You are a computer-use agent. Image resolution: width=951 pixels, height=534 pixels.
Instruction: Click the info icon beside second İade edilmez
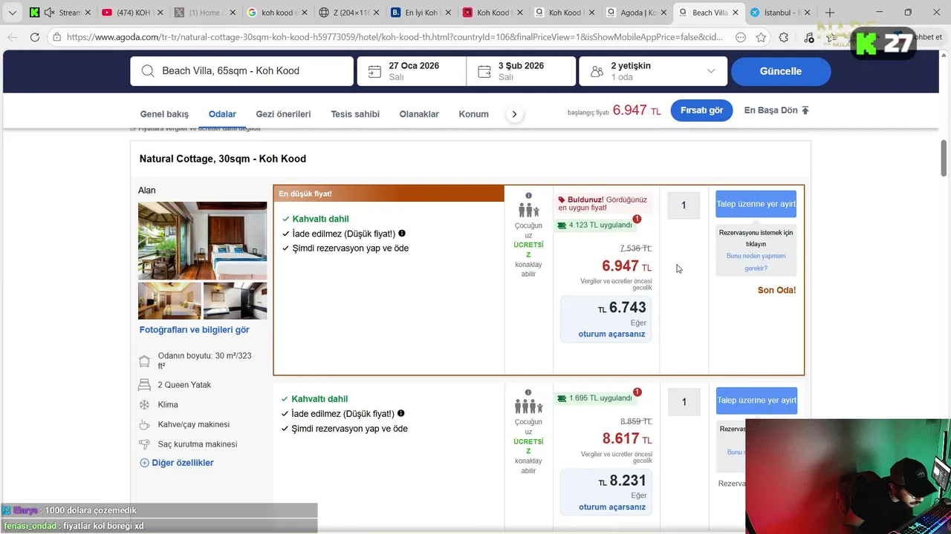point(401,413)
